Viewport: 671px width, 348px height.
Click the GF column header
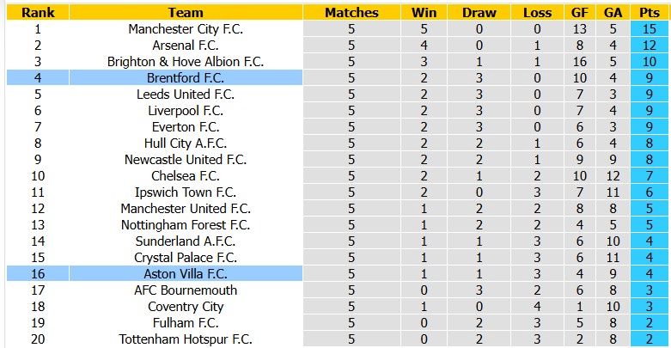coord(579,12)
